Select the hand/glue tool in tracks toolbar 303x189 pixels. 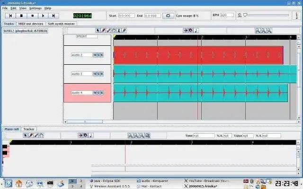(114, 30)
